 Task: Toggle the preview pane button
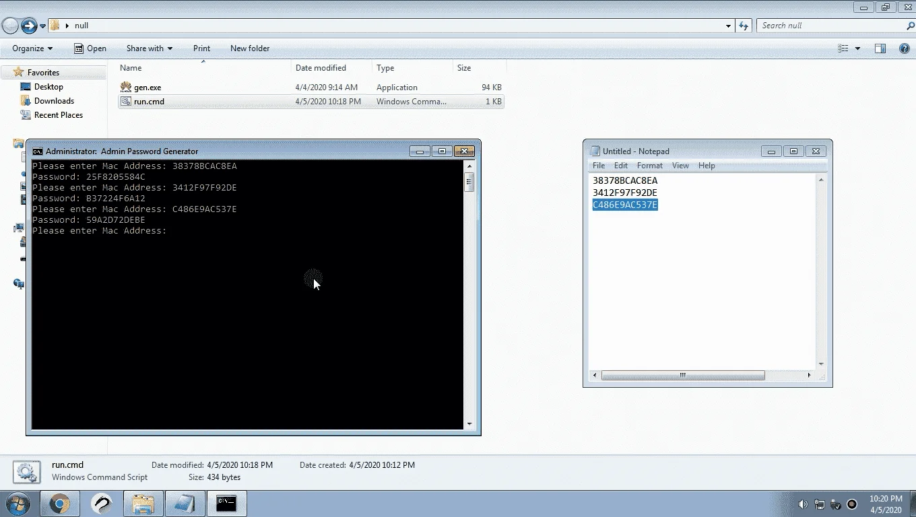point(880,48)
